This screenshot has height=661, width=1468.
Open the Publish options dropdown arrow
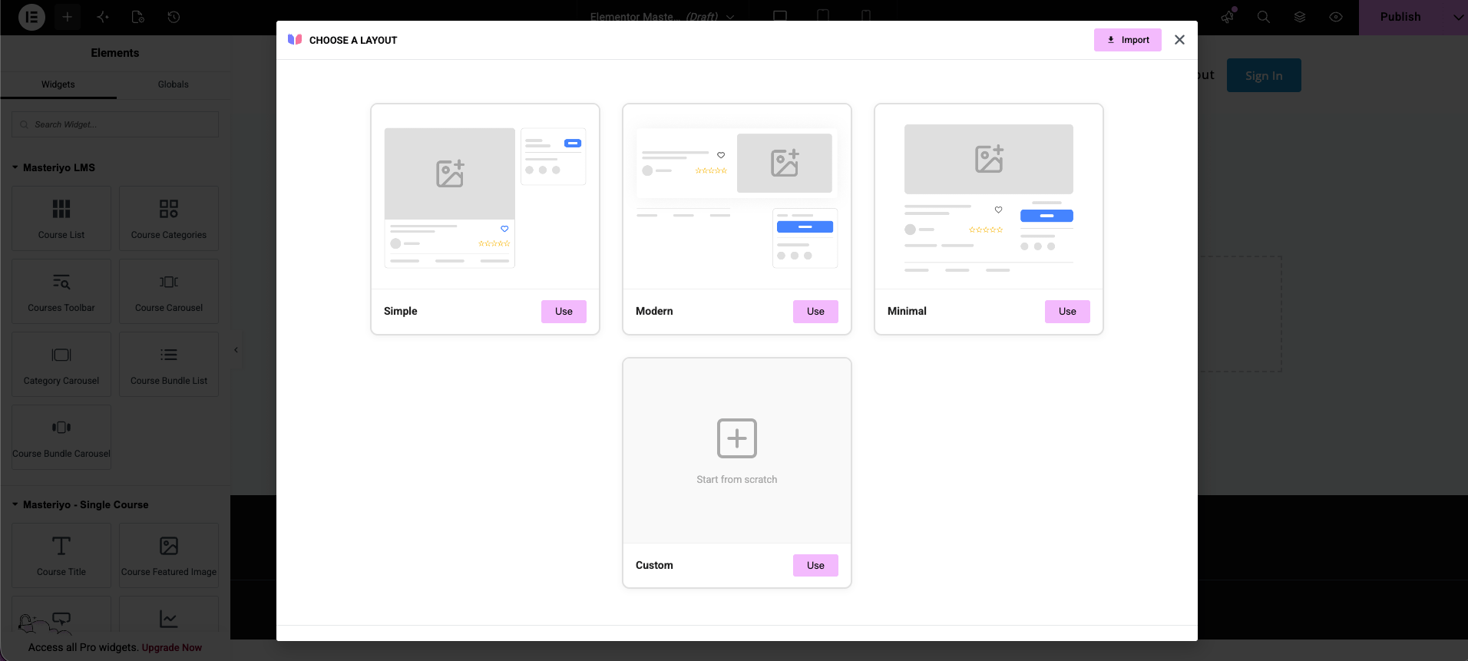[1457, 17]
